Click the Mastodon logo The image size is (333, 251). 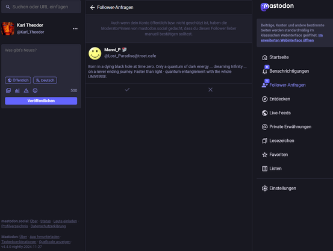tap(277, 7)
